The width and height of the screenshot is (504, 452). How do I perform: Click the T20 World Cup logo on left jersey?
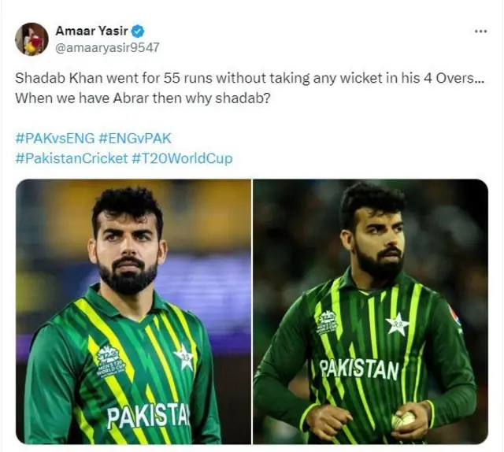[111, 361]
